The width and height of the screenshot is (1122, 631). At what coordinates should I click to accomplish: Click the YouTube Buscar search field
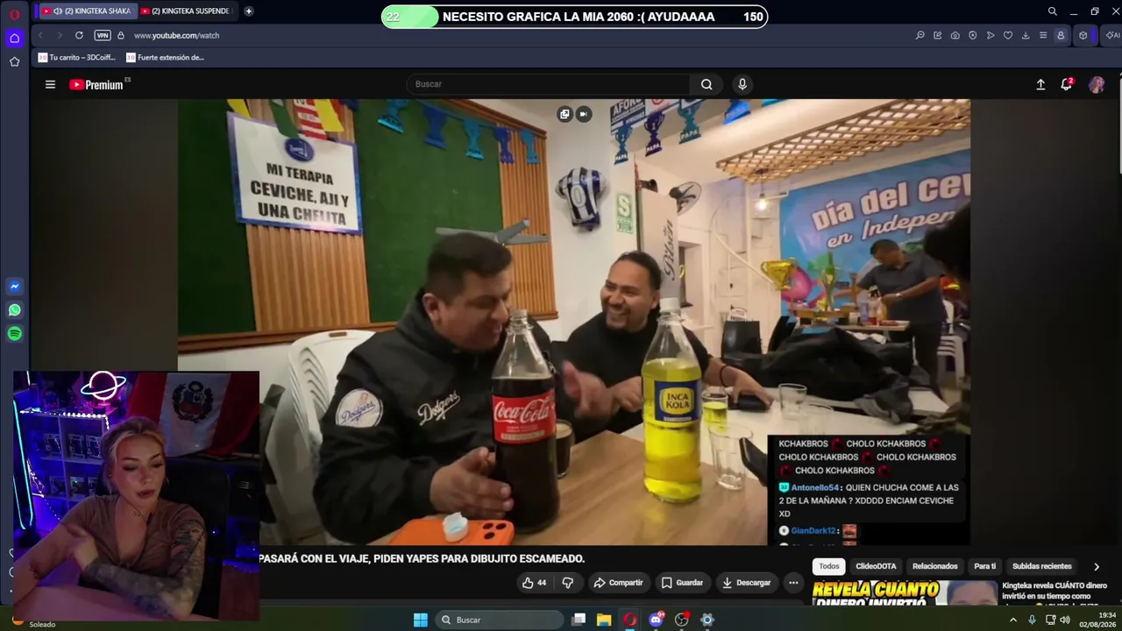(549, 84)
